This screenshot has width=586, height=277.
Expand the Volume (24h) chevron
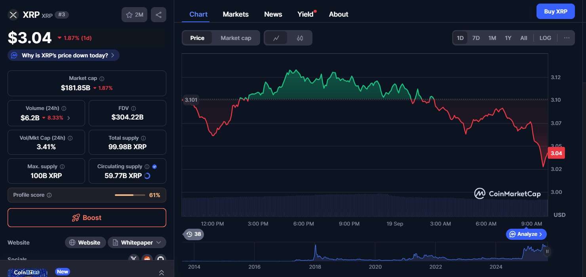68,118
